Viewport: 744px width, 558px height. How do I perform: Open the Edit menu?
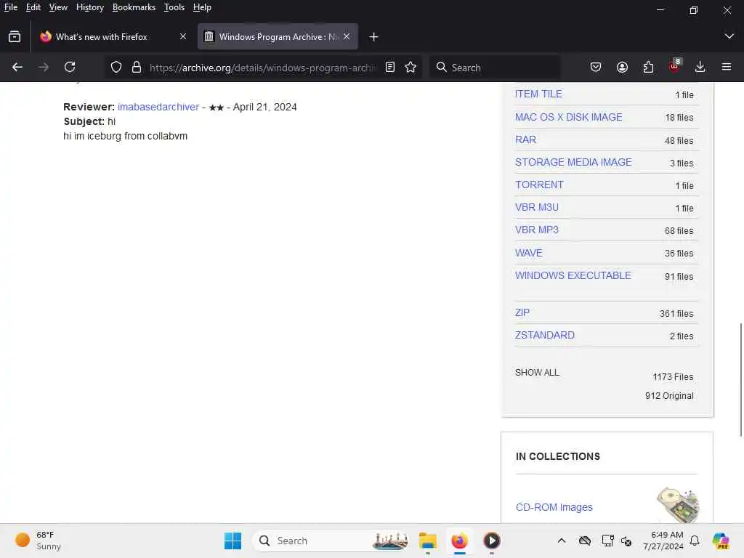33,7
